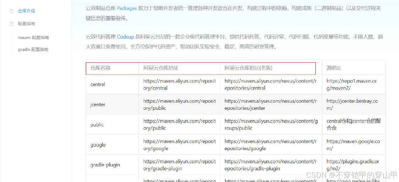Click the 仓库名称 column header
This screenshot has height=182, width=399.
click(x=100, y=68)
